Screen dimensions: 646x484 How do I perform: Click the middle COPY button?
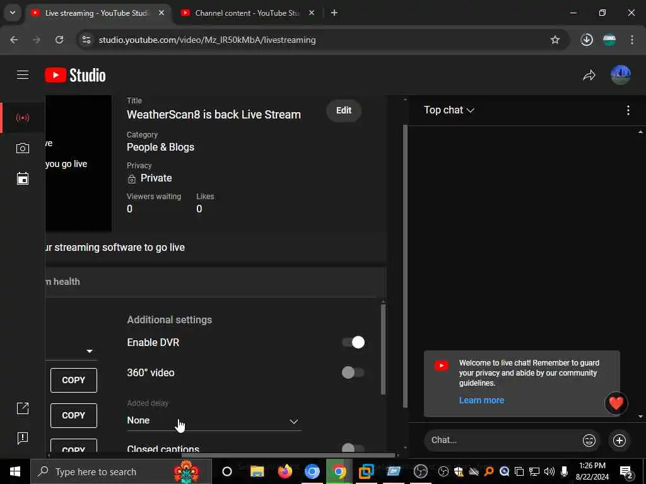pyautogui.click(x=74, y=416)
